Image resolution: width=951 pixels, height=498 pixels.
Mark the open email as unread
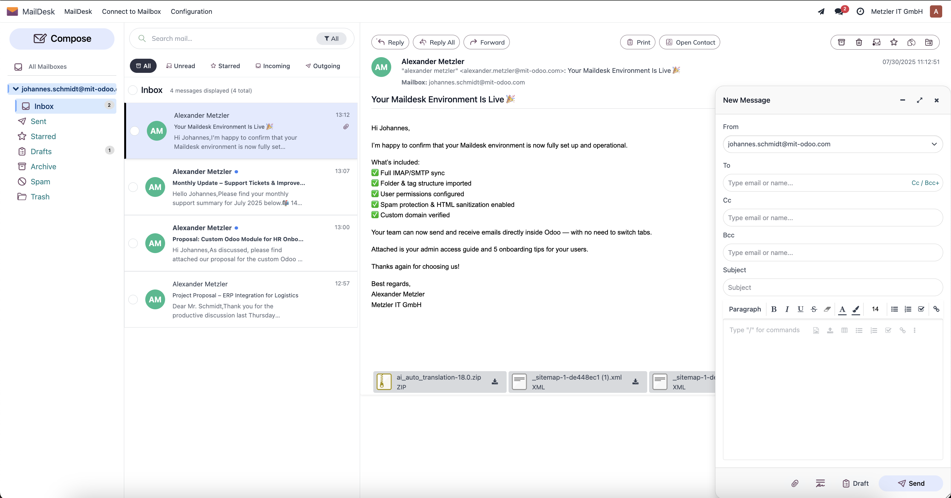pyautogui.click(x=876, y=42)
